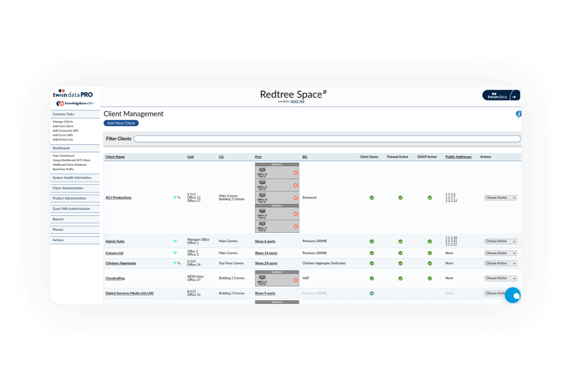This screenshot has width=572, height=391.
Task: Click Camaro Ltd DHCP active check icon
Action: 430,253
